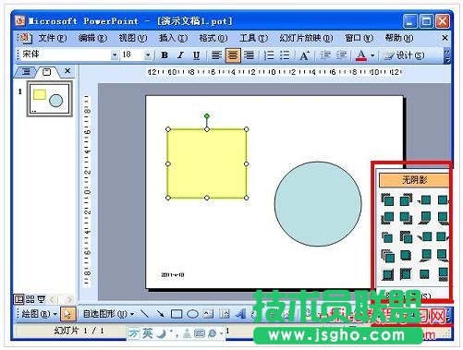Insert WordArt from the drawing toolbar
Image resolution: width=463 pixels, height=350 pixels.
point(241,314)
